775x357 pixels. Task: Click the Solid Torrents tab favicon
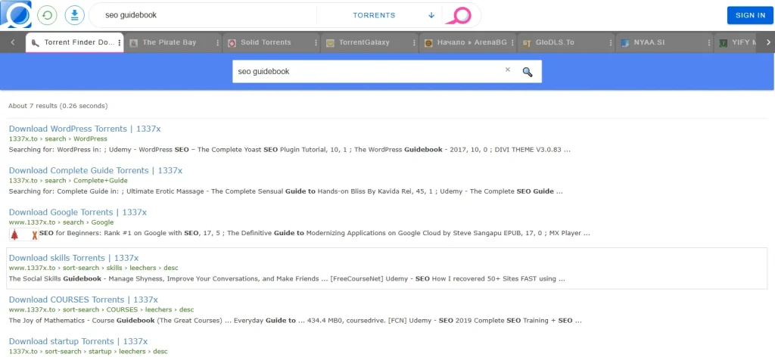tap(232, 43)
